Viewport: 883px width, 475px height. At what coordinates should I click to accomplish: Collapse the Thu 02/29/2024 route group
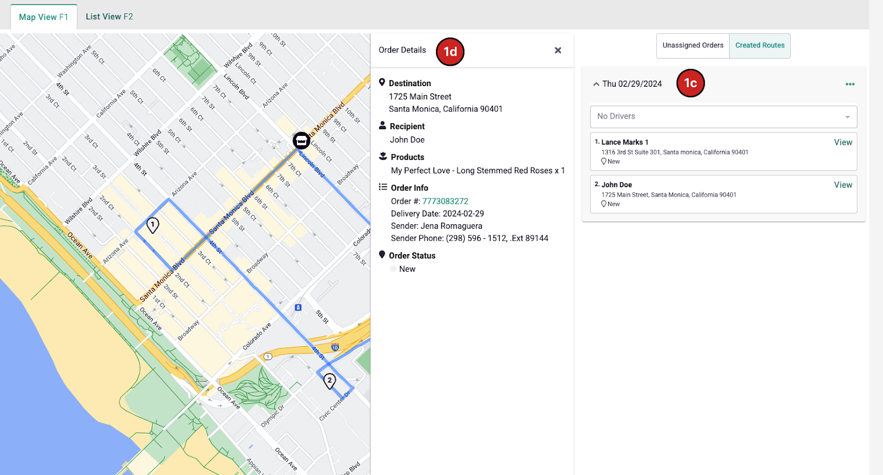point(596,84)
